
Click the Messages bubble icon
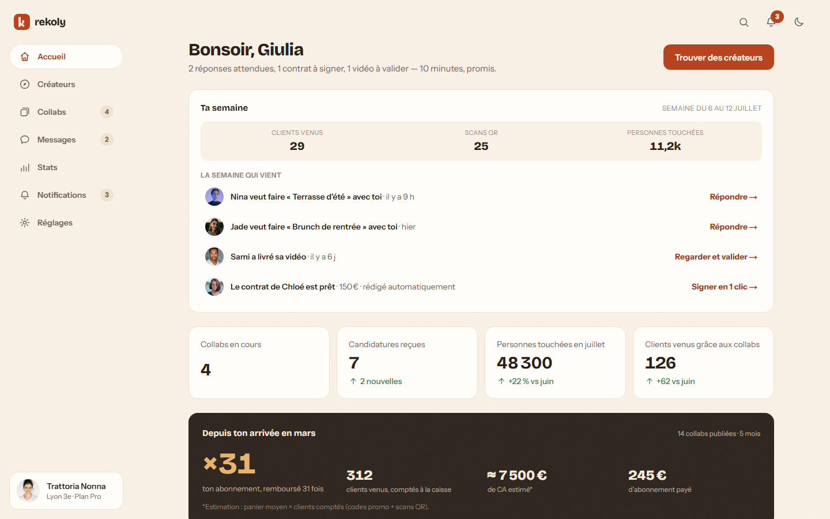coord(25,140)
